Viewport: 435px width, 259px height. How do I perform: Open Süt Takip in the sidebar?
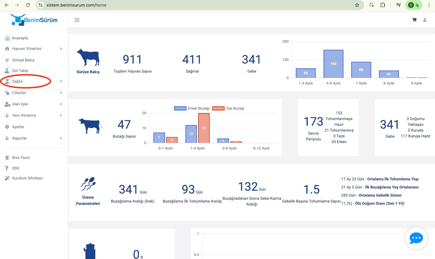(x=20, y=71)
